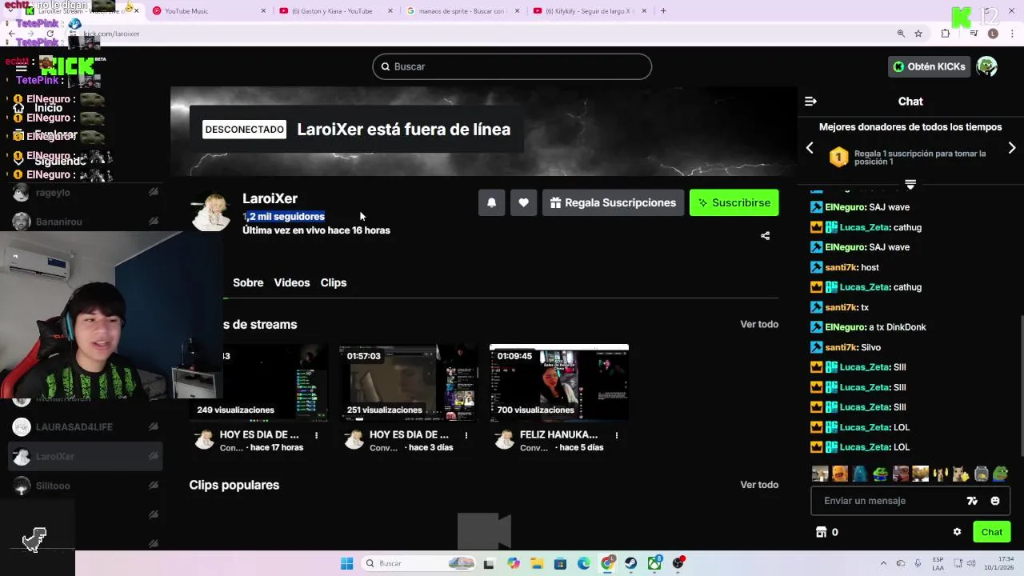Viewport: 1024px width, 576px height.
Task: Select rageylo in the followed channels sidebar
Action: (x=85, y=193)
